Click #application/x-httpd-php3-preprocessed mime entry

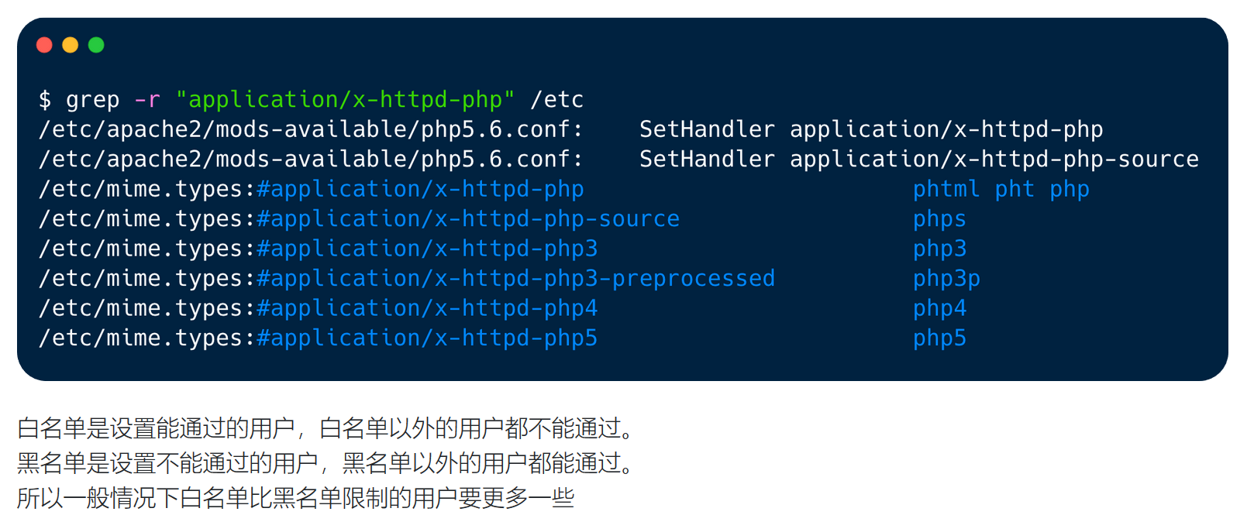(516, 279)
